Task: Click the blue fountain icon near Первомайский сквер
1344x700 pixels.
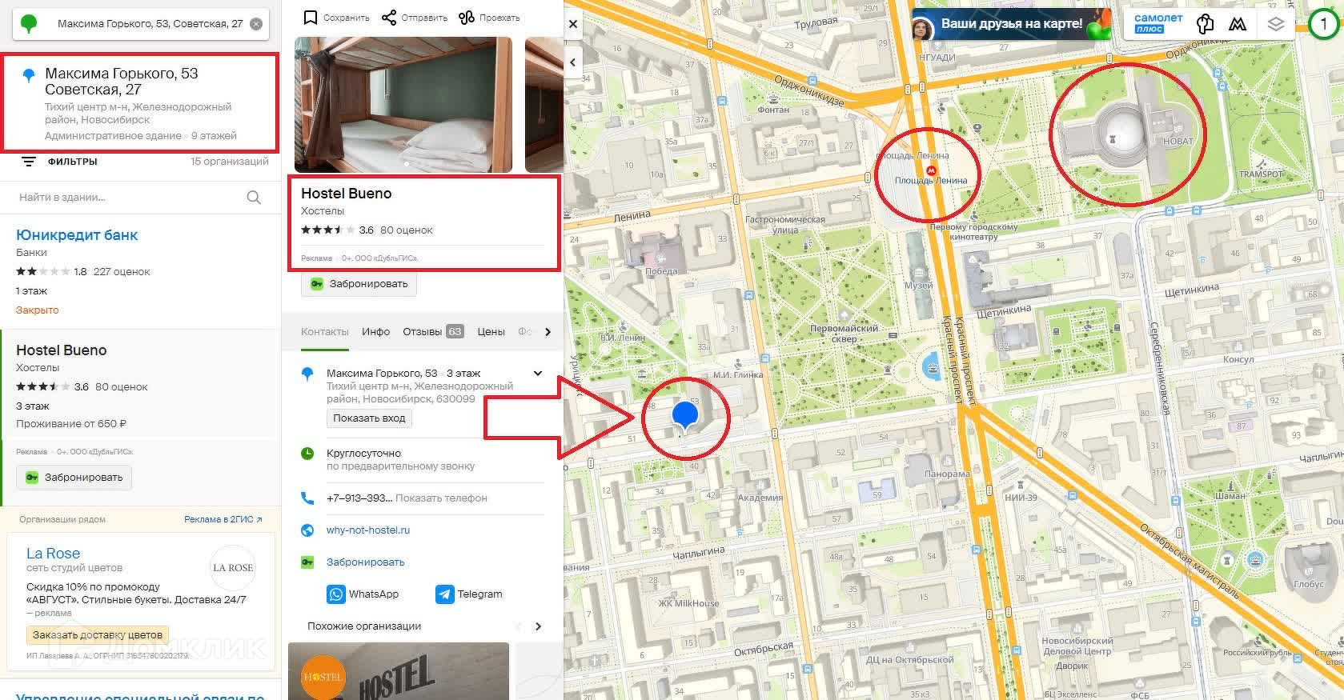Action: (932, 368)
